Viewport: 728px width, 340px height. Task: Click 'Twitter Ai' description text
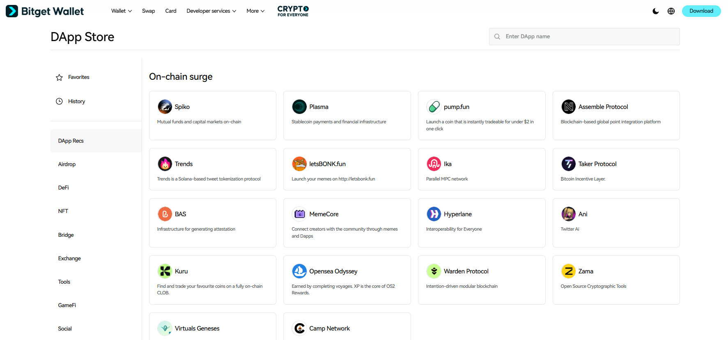coord(570,229)
